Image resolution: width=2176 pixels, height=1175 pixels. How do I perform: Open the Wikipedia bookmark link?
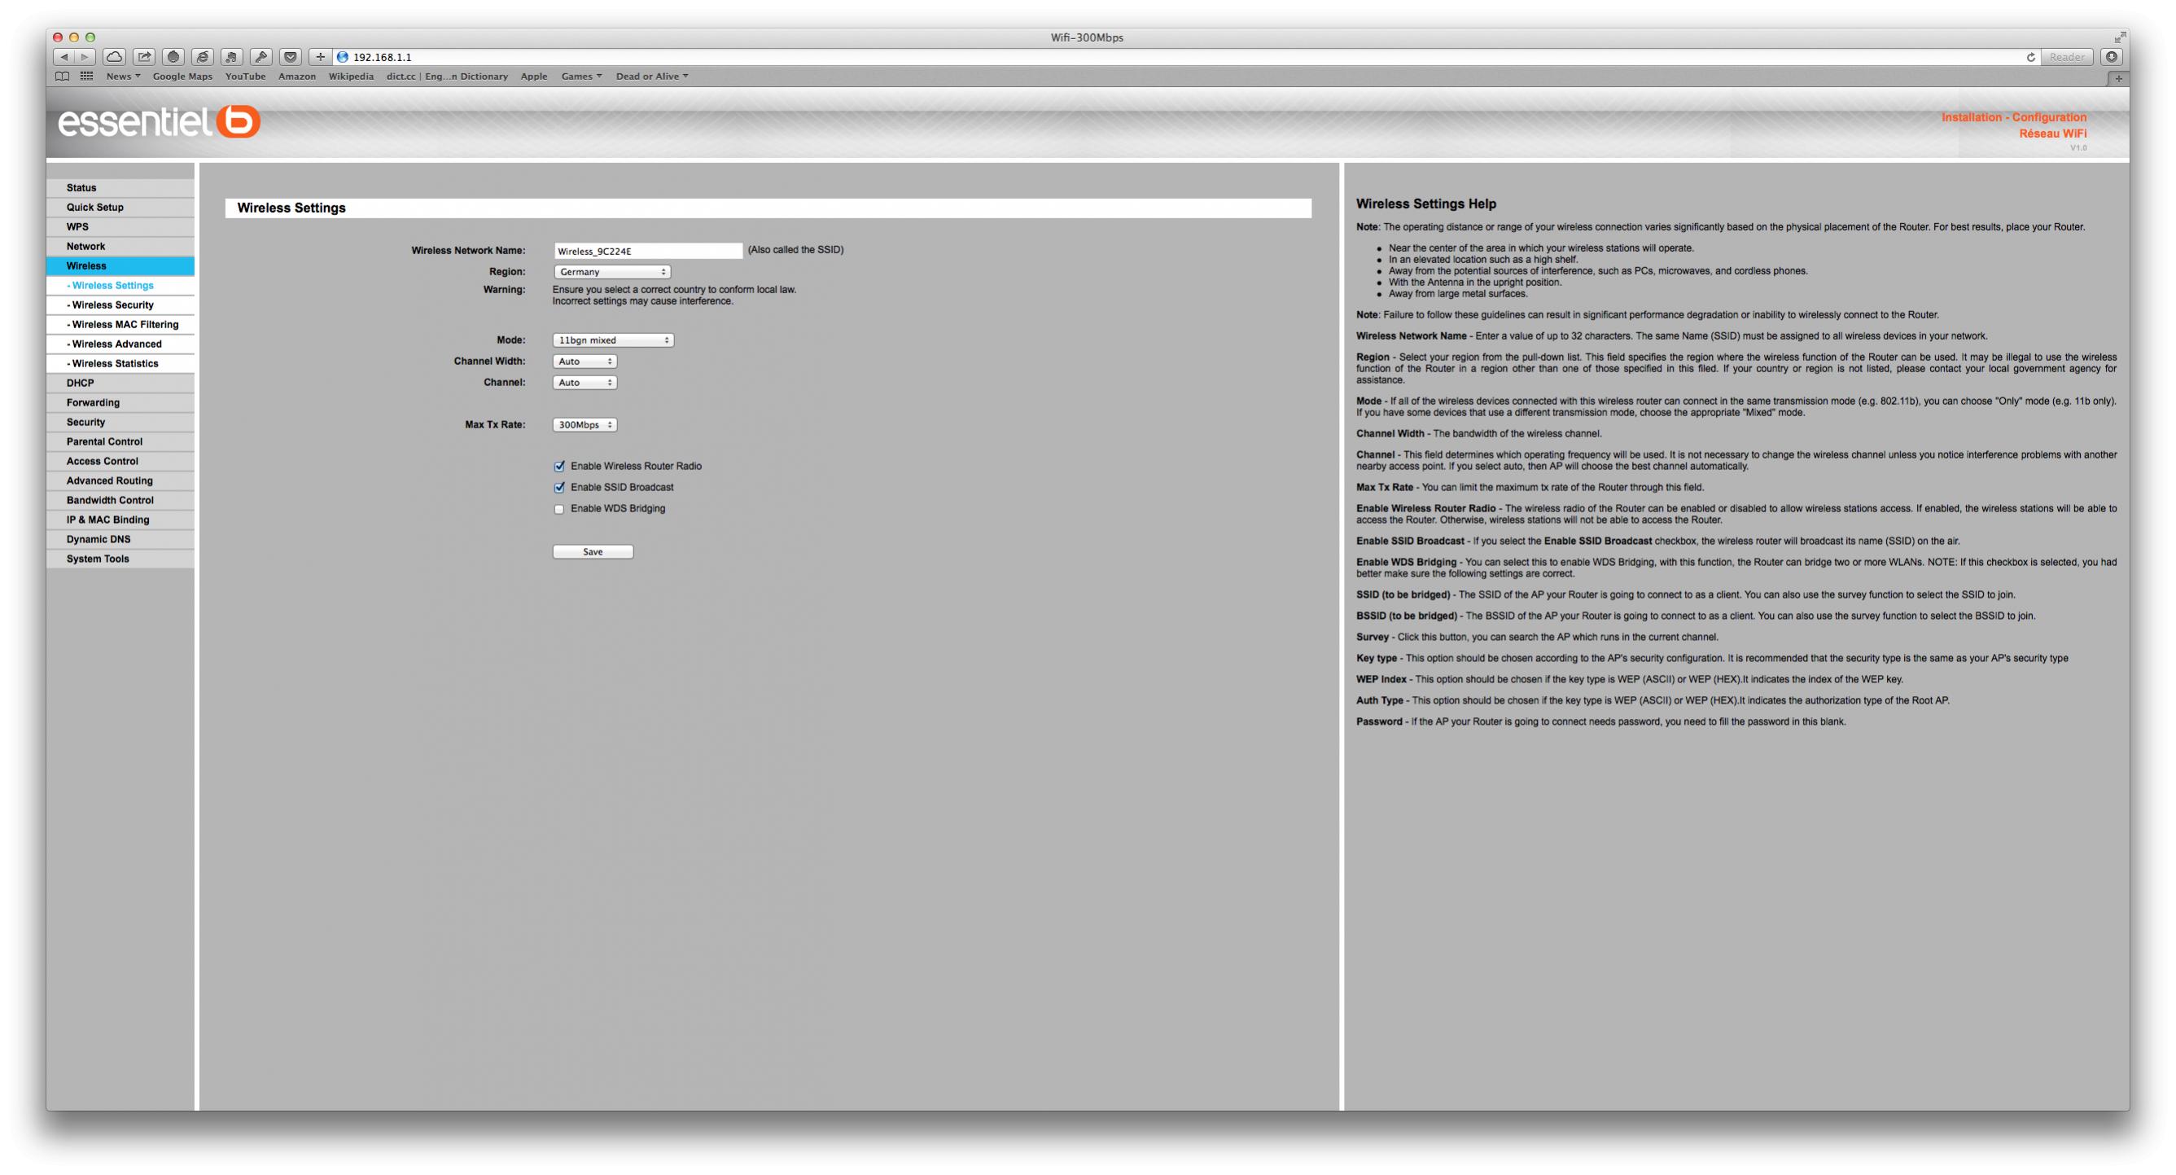[351, 76]
